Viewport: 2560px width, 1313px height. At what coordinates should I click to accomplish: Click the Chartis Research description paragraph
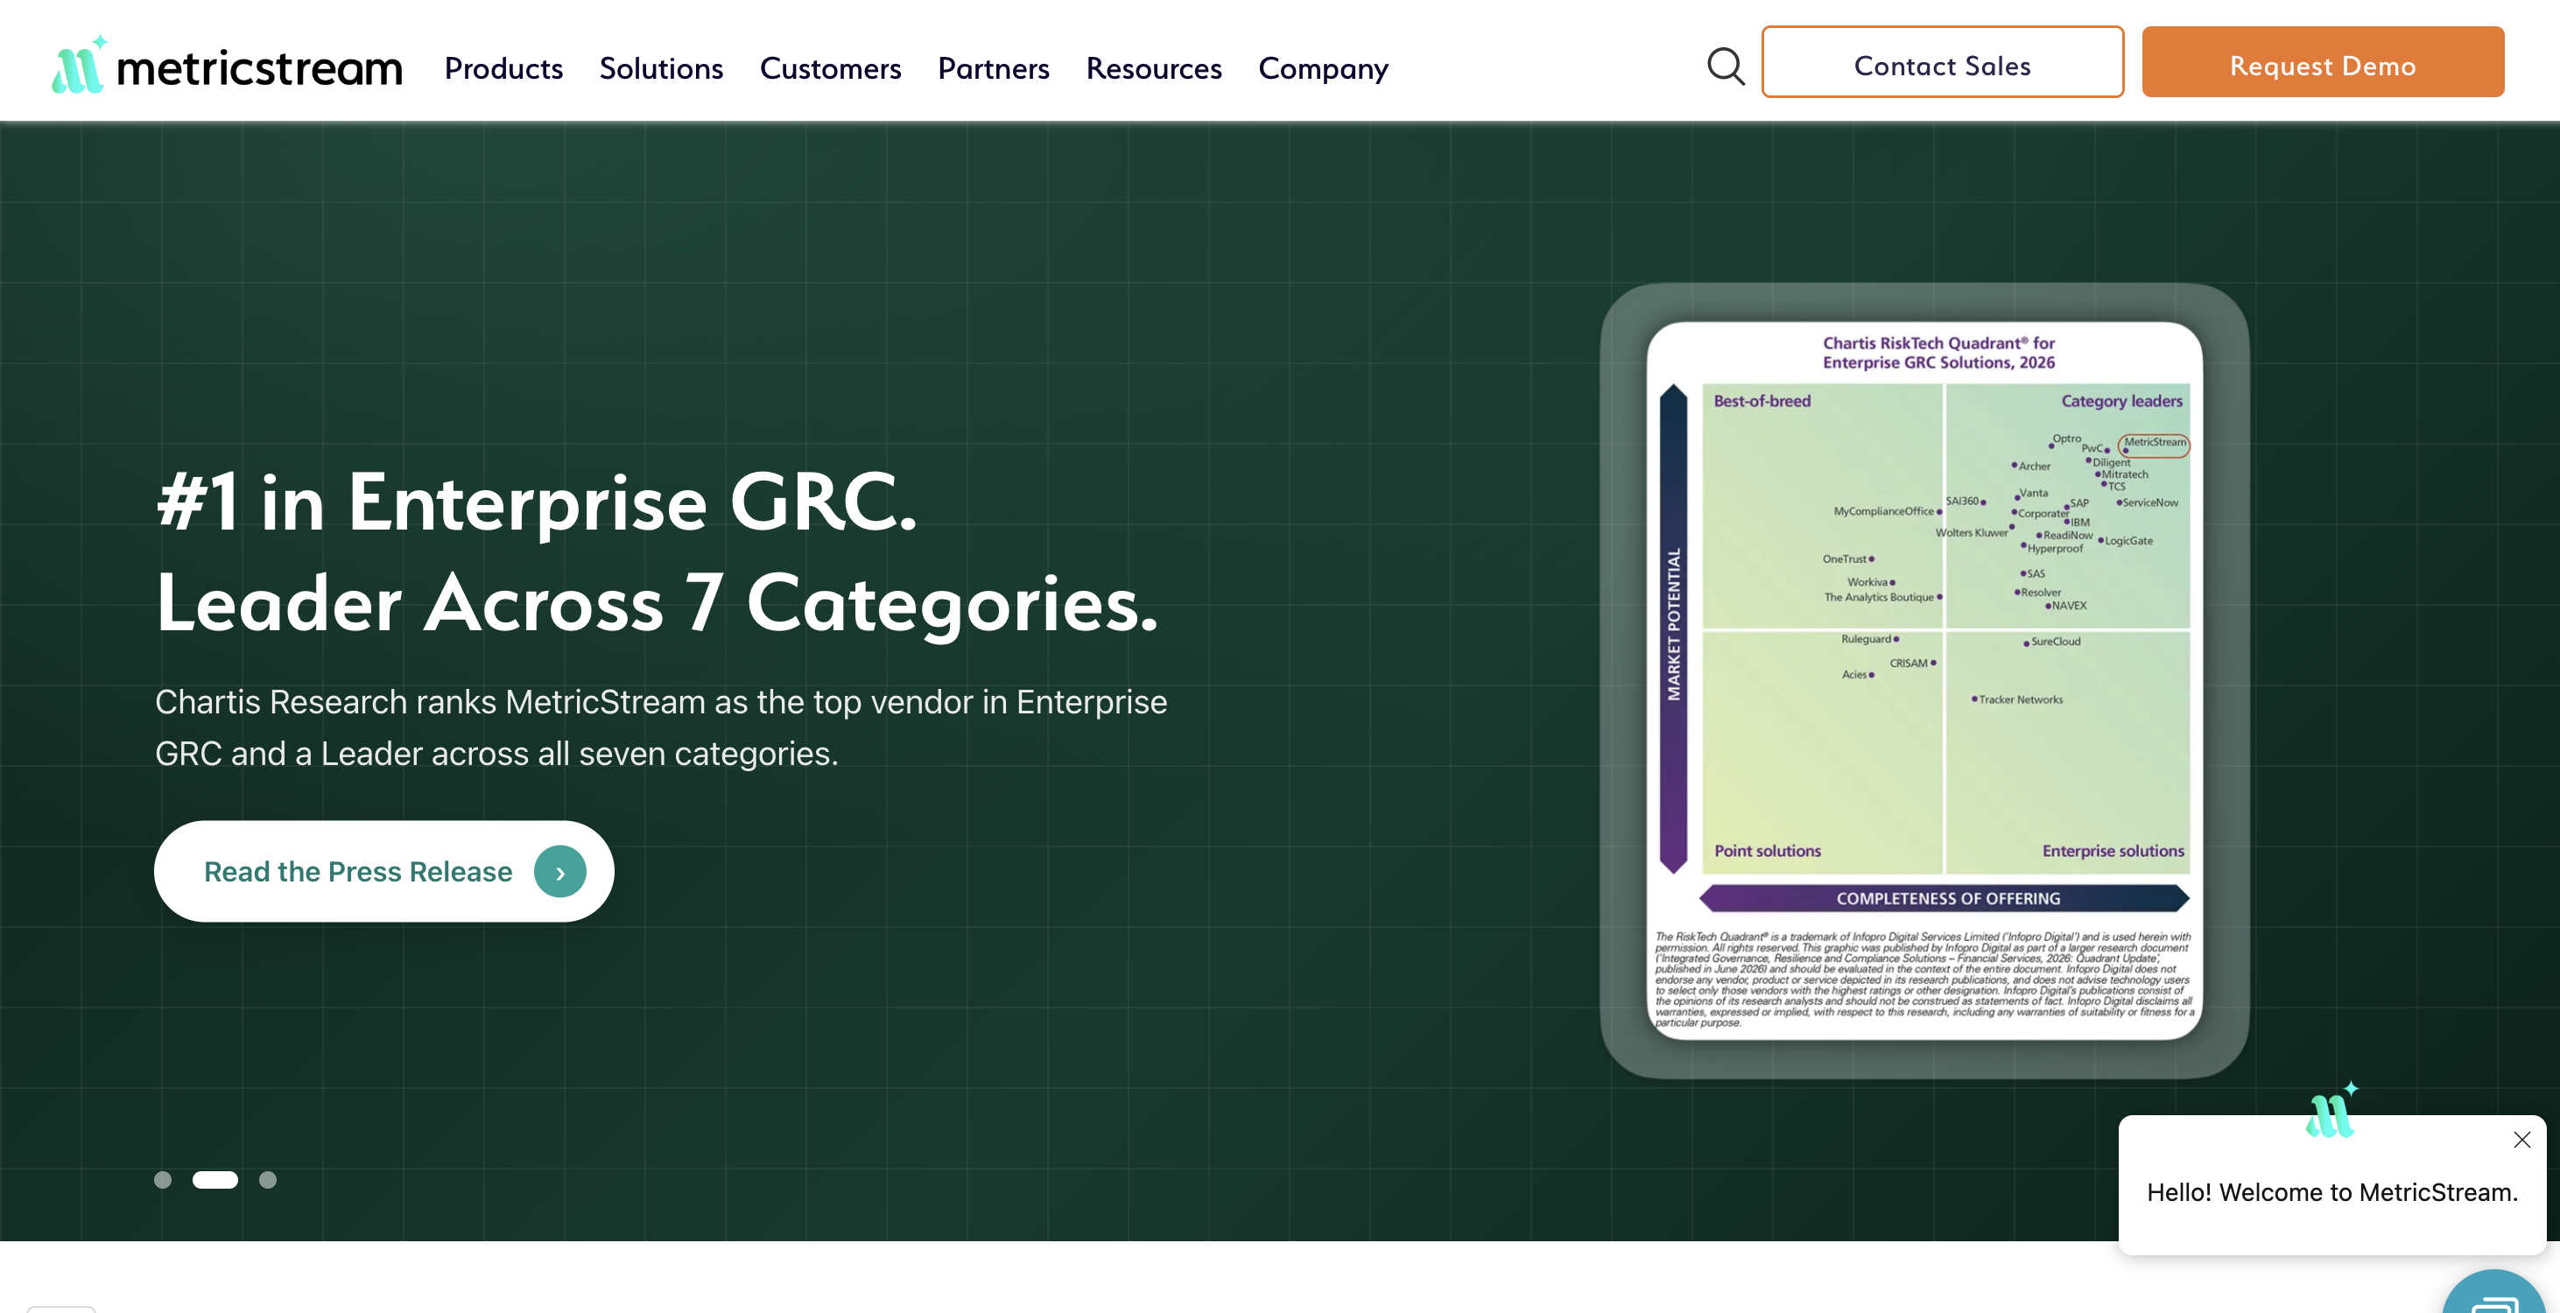661,727
